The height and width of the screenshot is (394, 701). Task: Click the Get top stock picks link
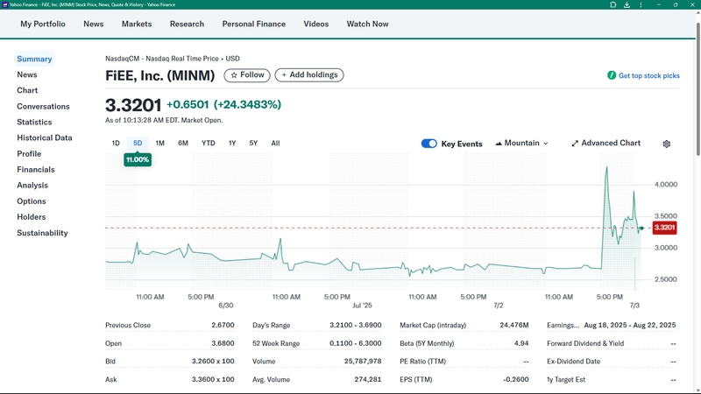[648, 76]
